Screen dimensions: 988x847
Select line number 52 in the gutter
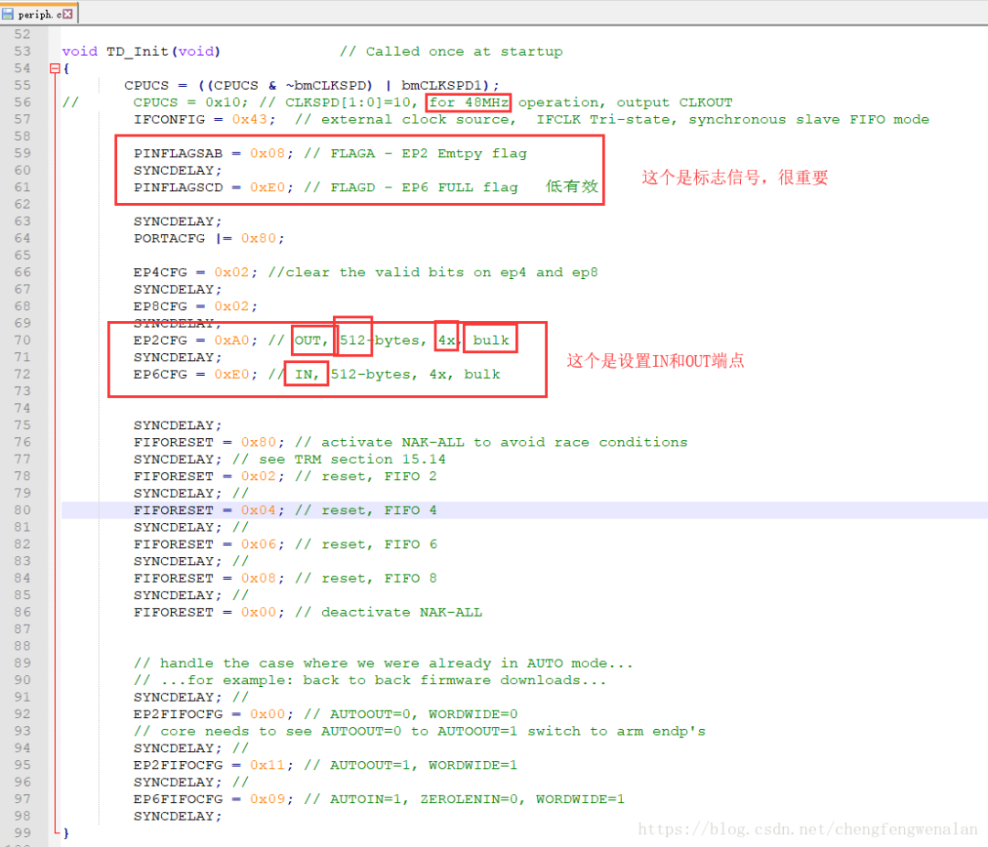pyautogui.click(x=23, y=34)
